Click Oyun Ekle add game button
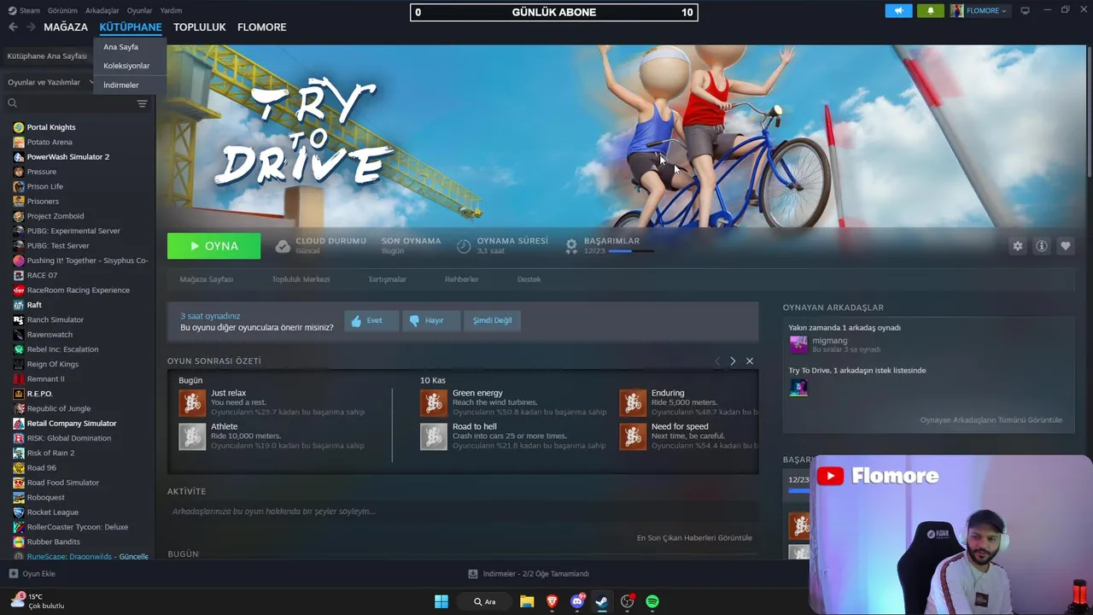This screenshot has width=1093, height=615. tap(32, 574)
